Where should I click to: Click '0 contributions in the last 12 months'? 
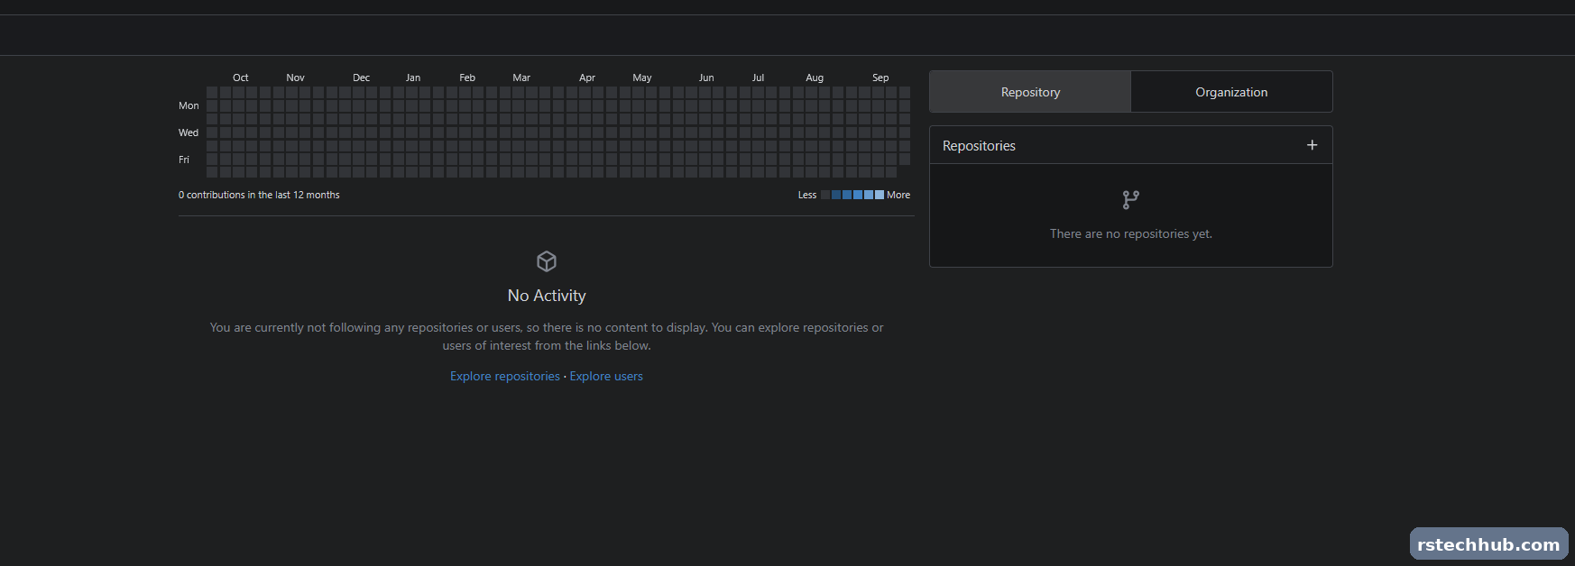click(x=259, y=195)
